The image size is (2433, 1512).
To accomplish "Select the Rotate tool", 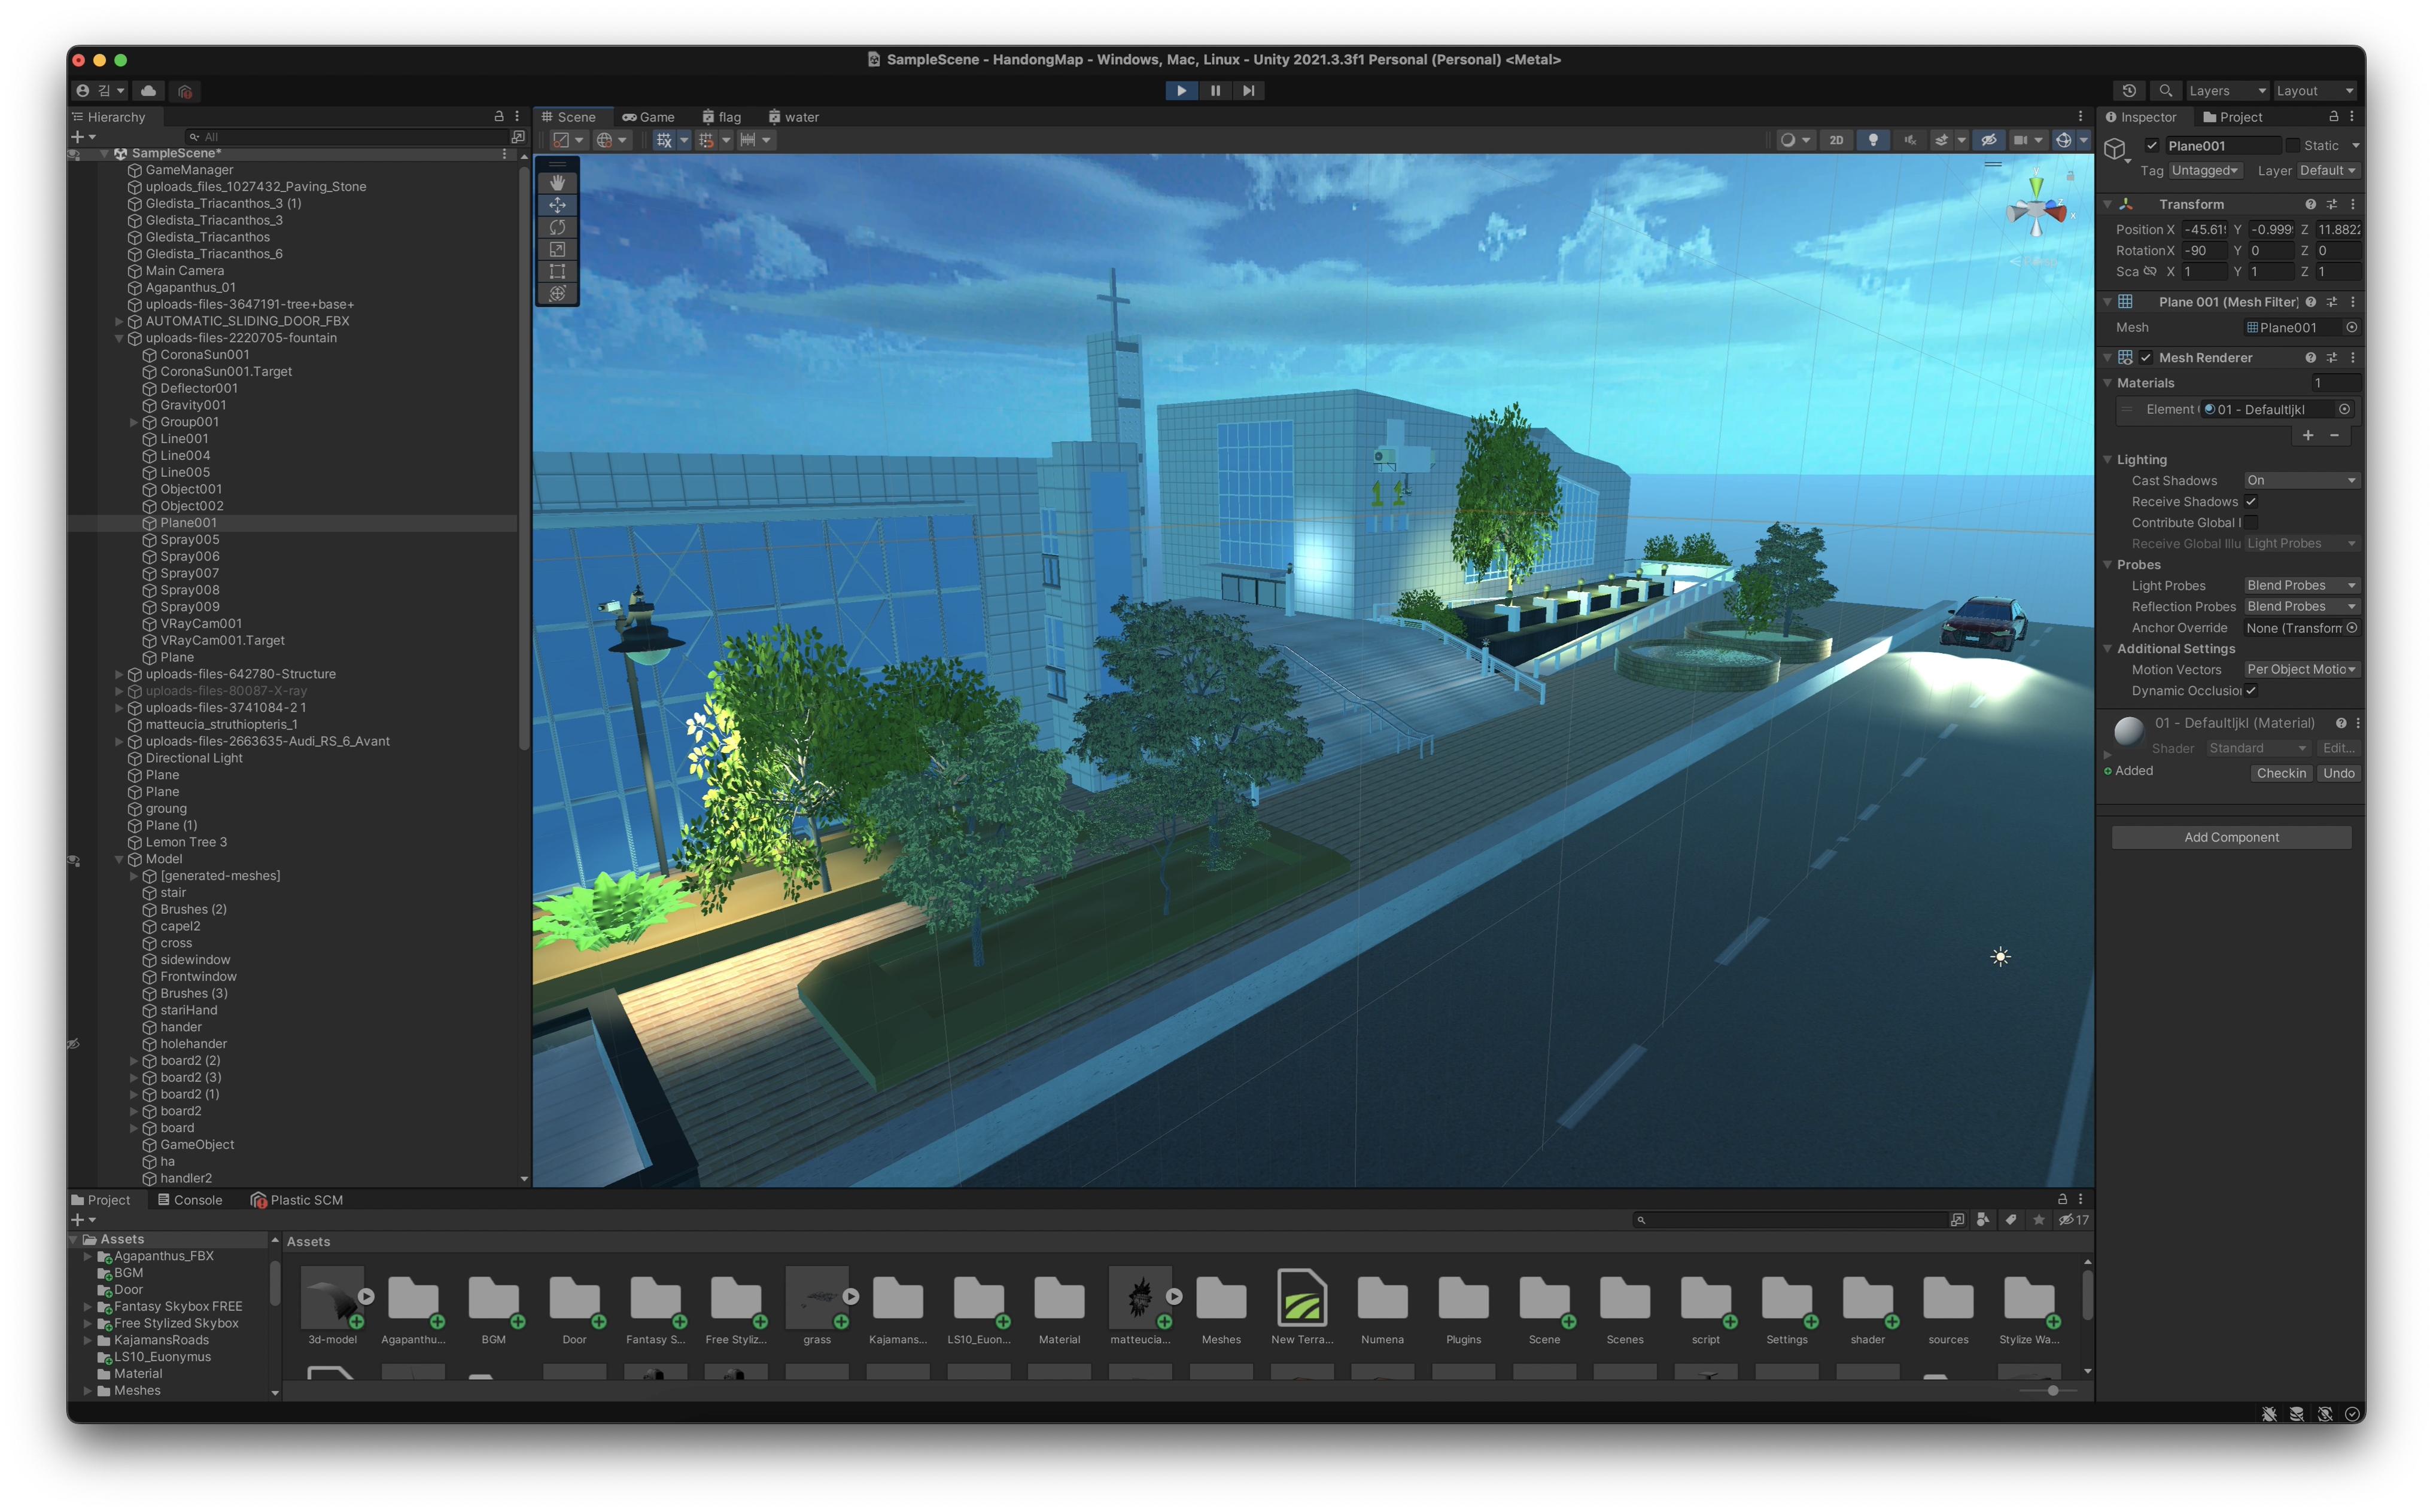I will tap(557, 227).
